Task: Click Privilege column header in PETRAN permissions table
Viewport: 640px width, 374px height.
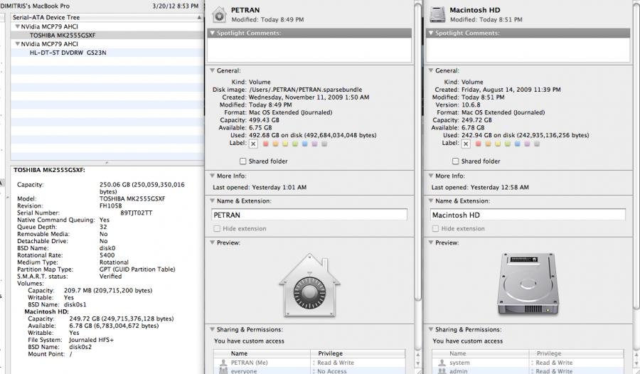Action: (x=358, y=353)
